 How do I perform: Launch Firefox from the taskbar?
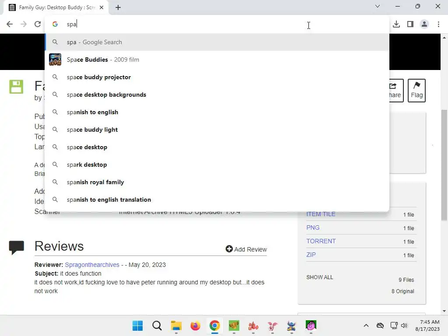coord(196,325)
